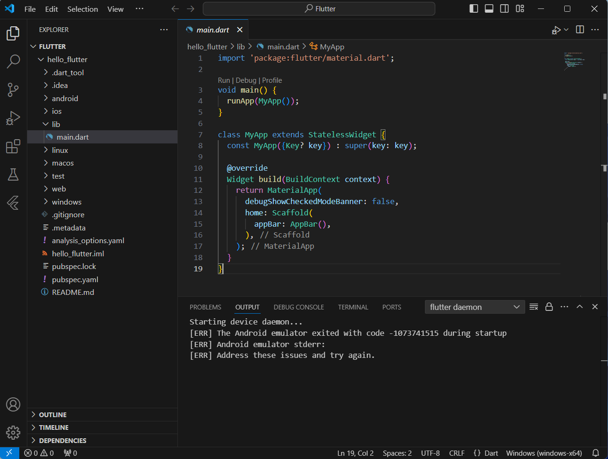
Task: Expand the OUTLINE section
Action: (103, 414)
